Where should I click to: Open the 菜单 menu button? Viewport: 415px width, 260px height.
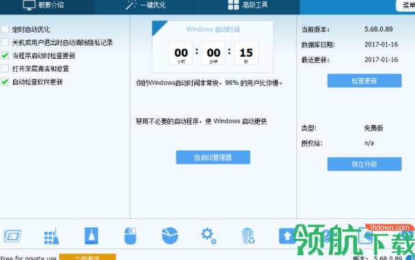(x=405, y=5)
